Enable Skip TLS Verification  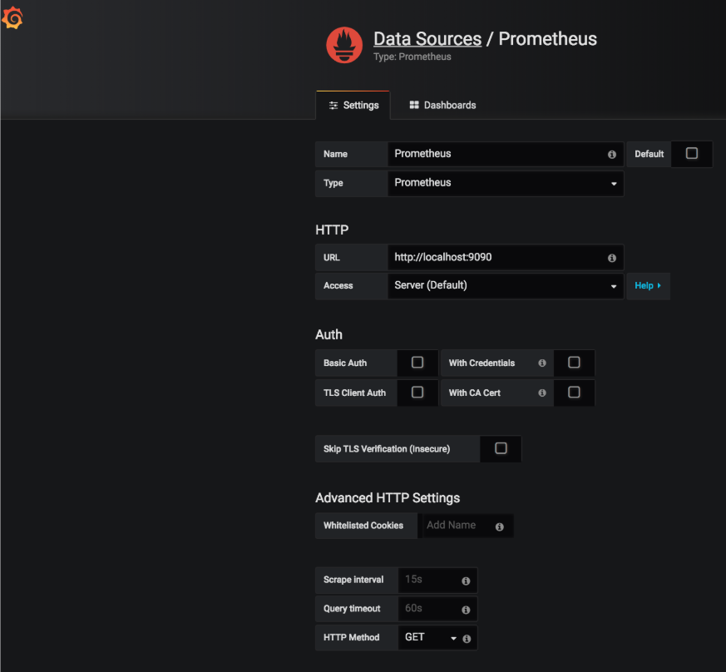[501, 448]
